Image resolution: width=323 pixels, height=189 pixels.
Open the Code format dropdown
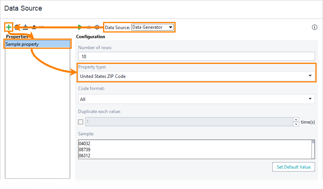196,99
